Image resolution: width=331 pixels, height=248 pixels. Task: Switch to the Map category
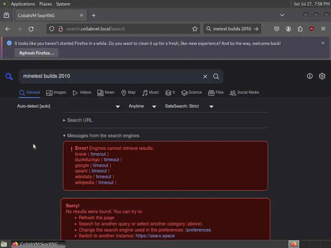point(128,93)
